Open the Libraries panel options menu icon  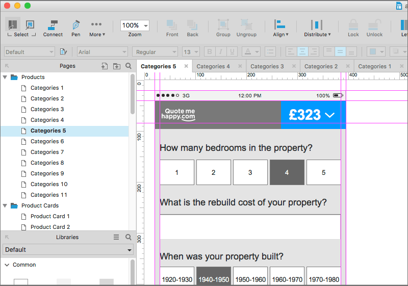click(116, 237)
